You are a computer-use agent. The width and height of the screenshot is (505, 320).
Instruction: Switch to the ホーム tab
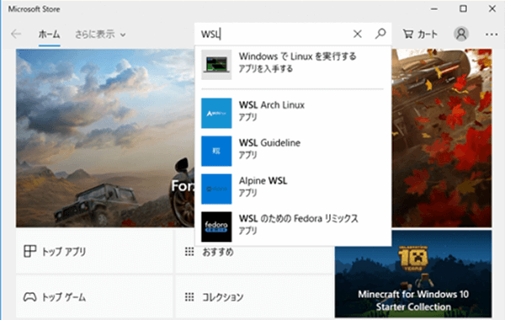pos(50,35)
